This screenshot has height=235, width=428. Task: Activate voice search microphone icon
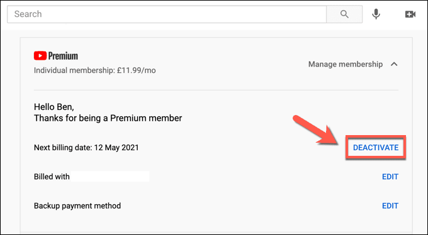pyautogui.click(x=376, y=14)
